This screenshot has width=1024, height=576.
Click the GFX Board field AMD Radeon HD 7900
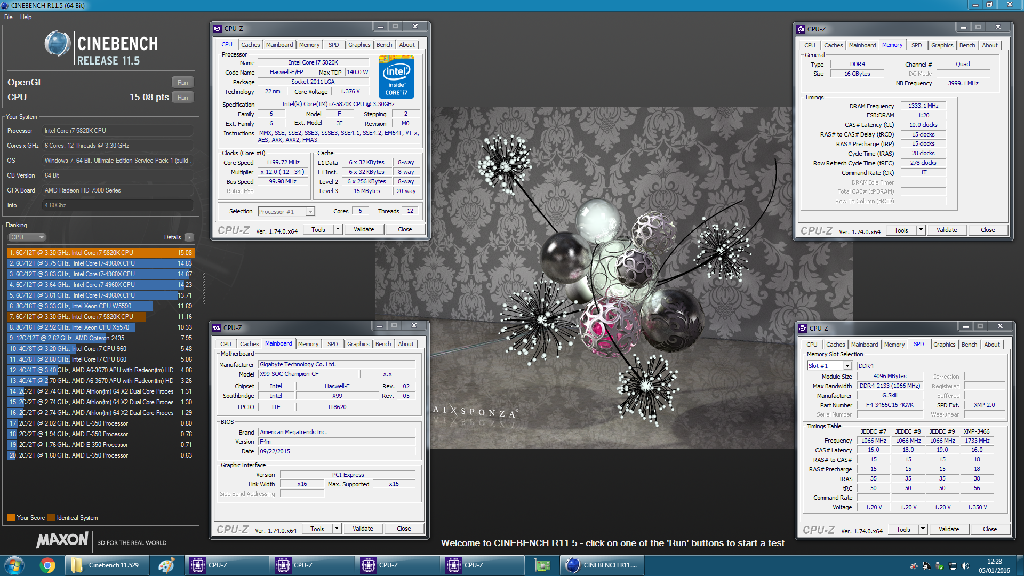click(117, 190)
